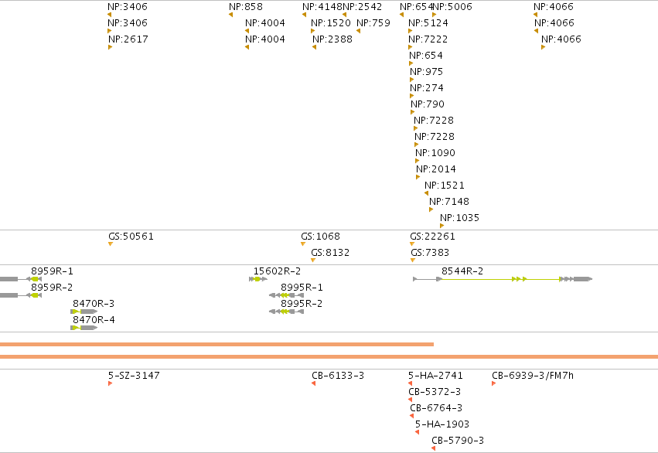Screen dimensions: 658x453
Task: Select the red triangle under CB-5790-3
Action: 434,449
